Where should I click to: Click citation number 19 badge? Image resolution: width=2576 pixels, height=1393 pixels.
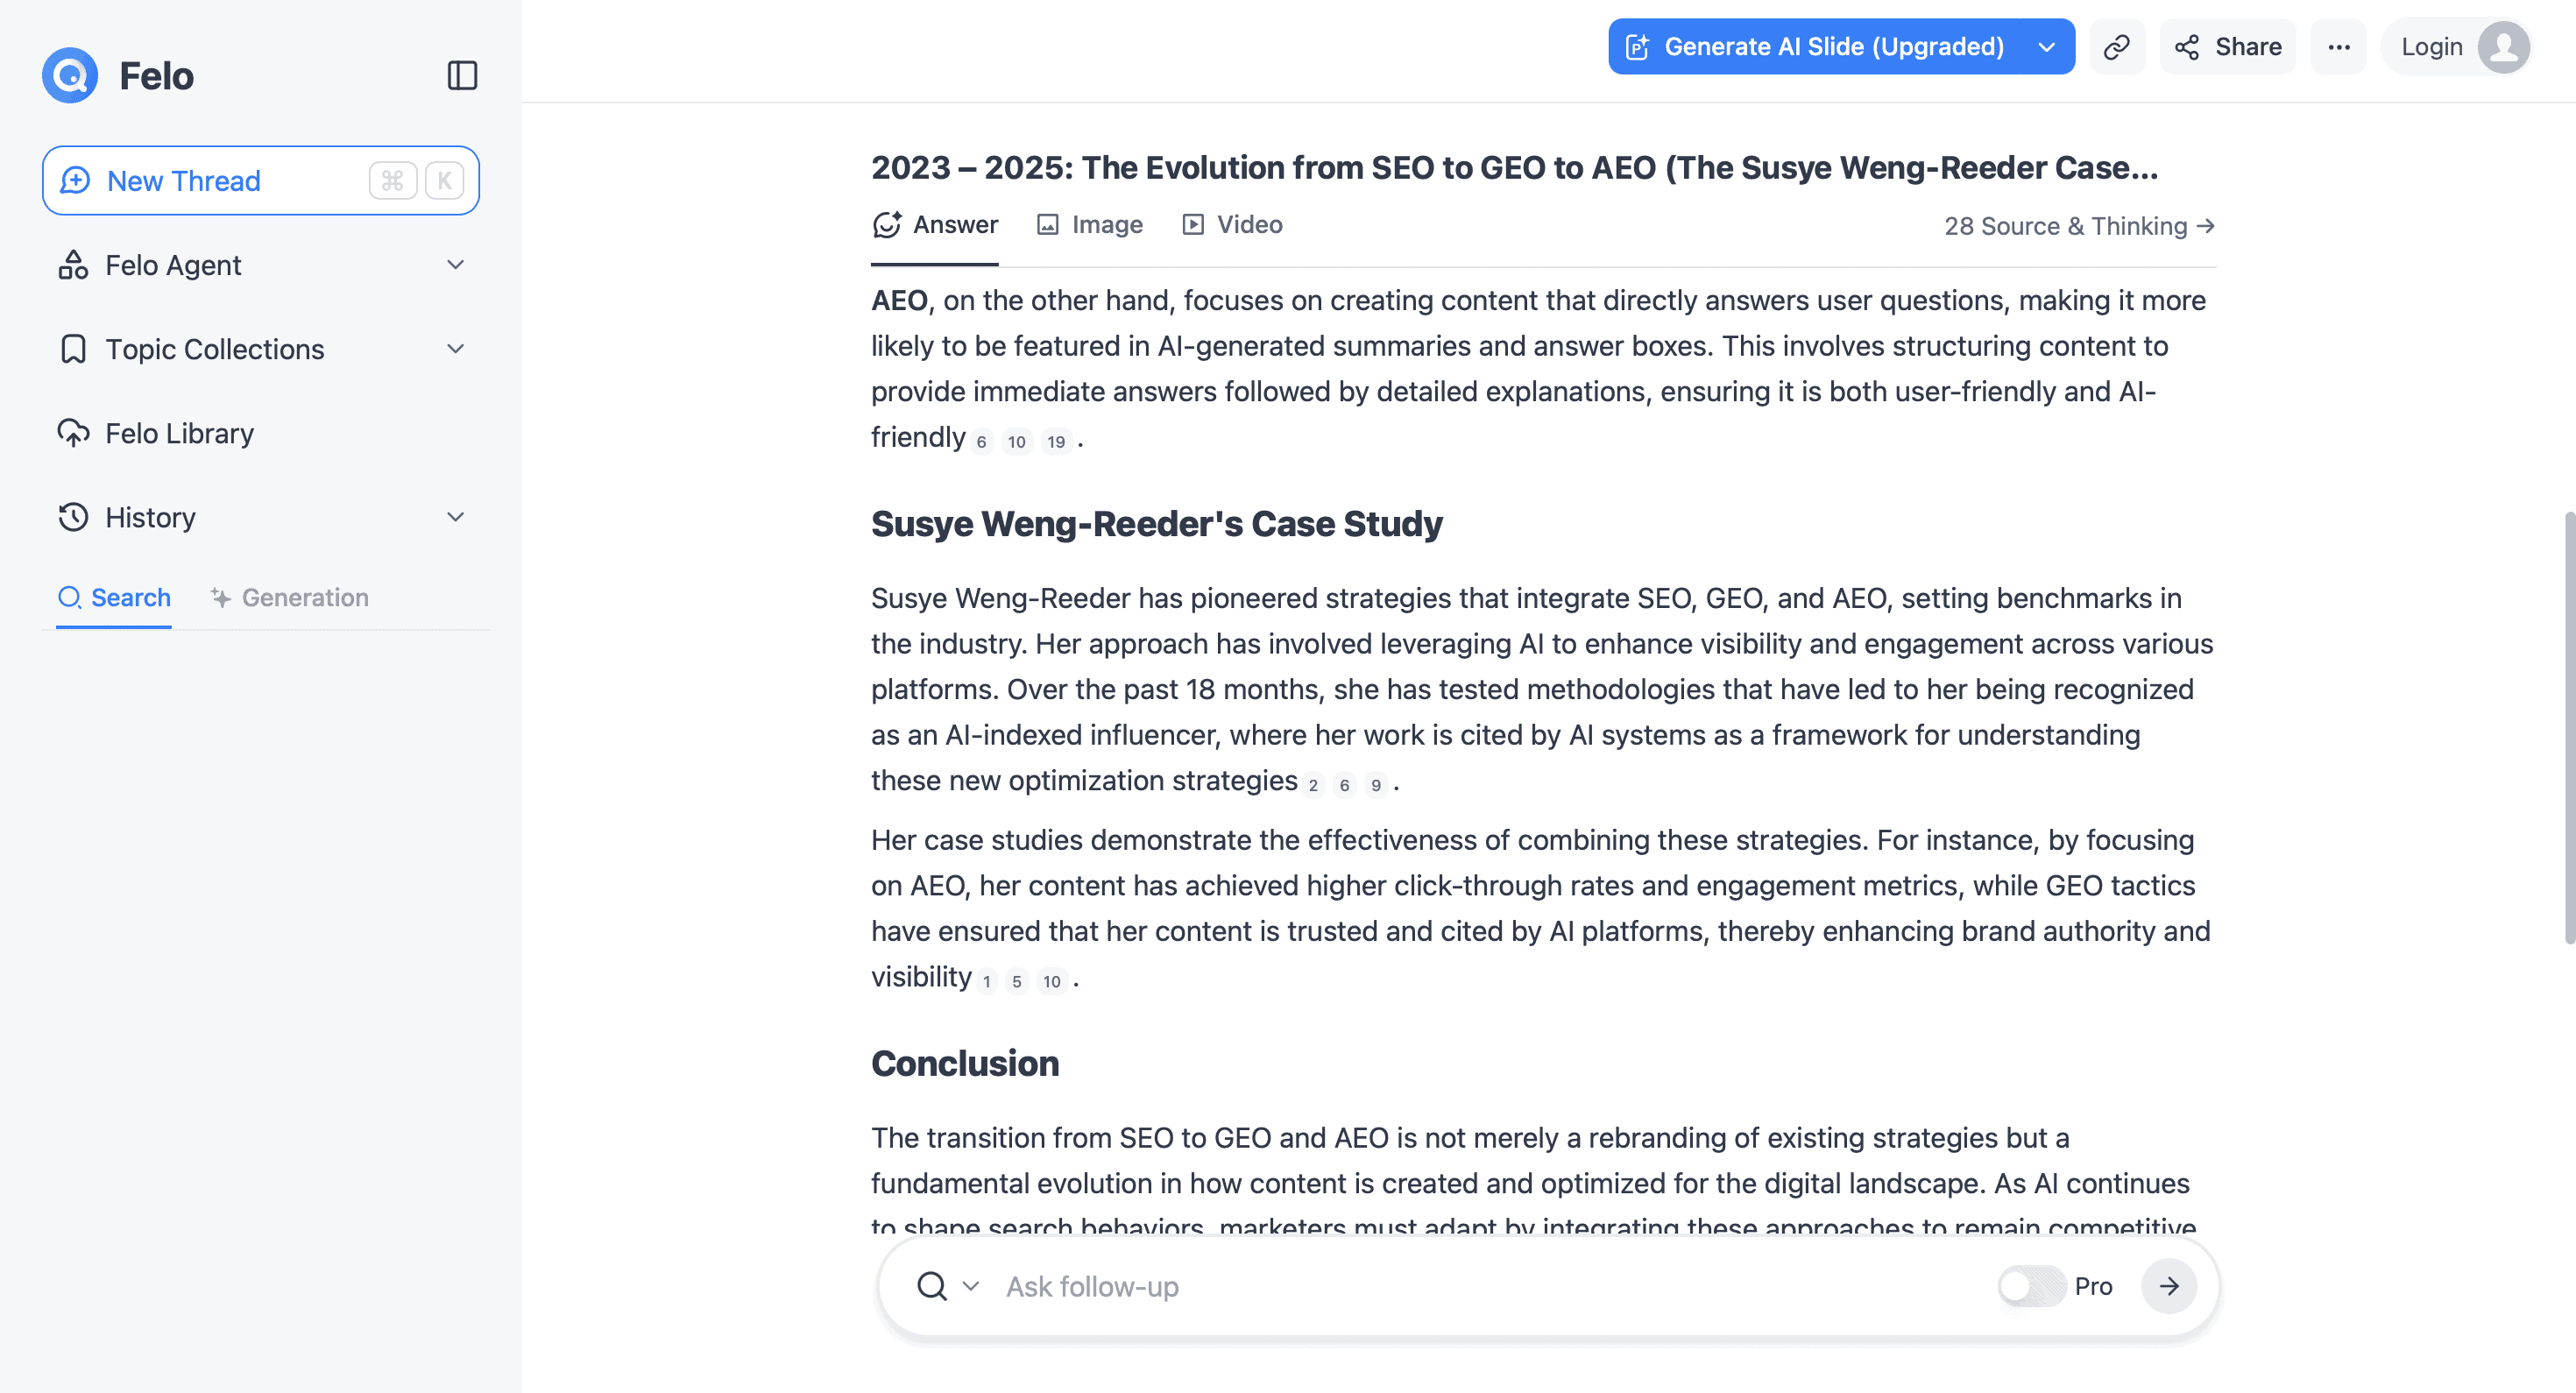tap(1056, 442)
